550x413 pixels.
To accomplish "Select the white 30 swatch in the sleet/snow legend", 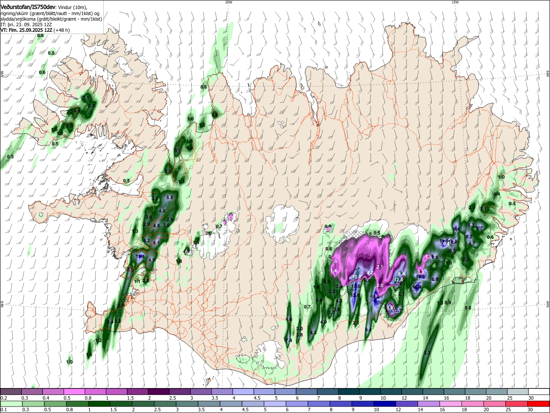I will point(538,391).
